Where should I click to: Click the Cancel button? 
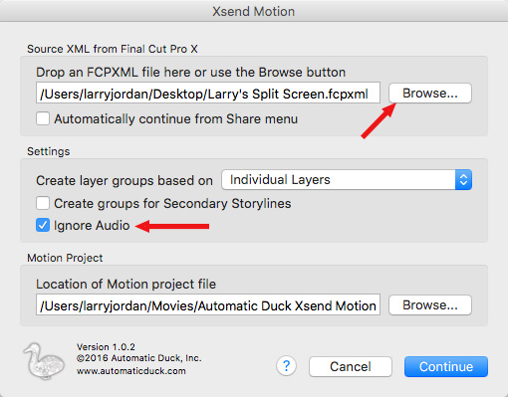(351, 366)
